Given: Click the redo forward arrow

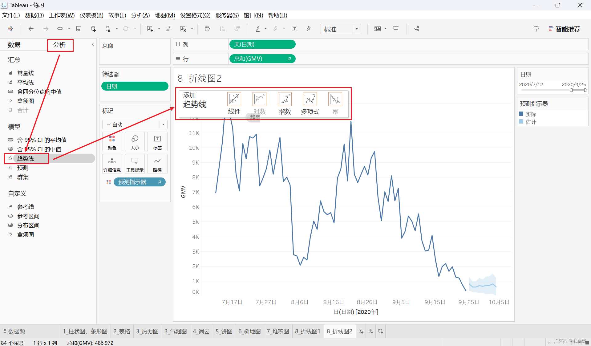Looking at the screenshot, I should tap(46, 29).
